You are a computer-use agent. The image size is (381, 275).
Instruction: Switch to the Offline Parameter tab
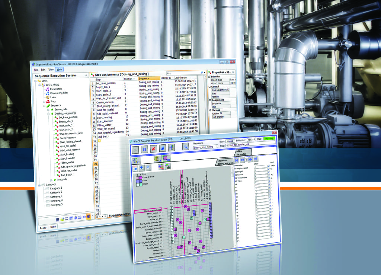[243, 152]
